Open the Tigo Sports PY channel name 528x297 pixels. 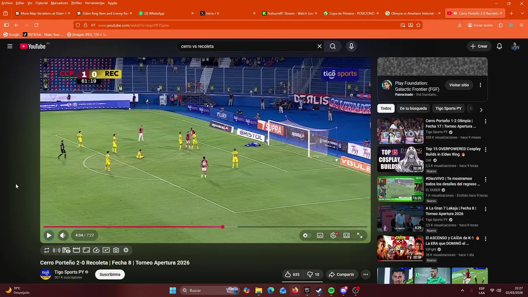coord(69,272)
